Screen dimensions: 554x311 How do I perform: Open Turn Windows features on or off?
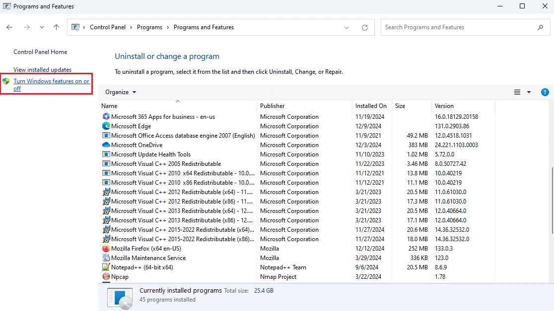52,85
